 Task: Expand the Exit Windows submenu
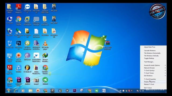[153, 76]
